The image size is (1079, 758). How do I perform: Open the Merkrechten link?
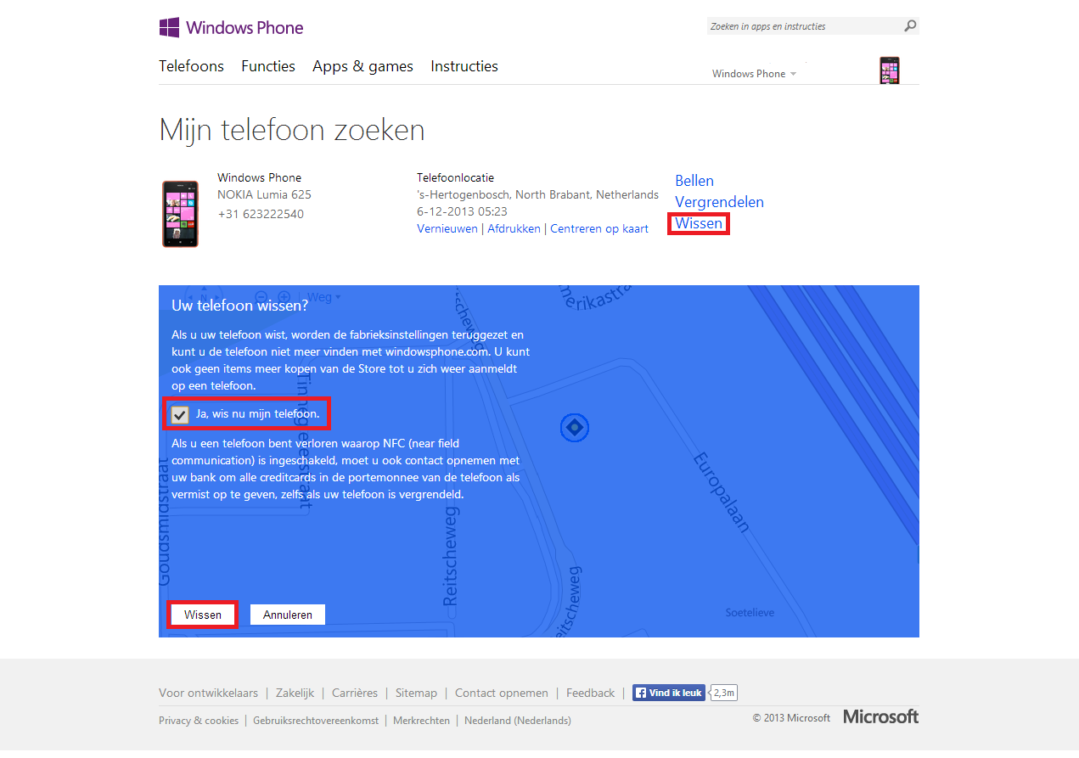[x=421, y=721]
